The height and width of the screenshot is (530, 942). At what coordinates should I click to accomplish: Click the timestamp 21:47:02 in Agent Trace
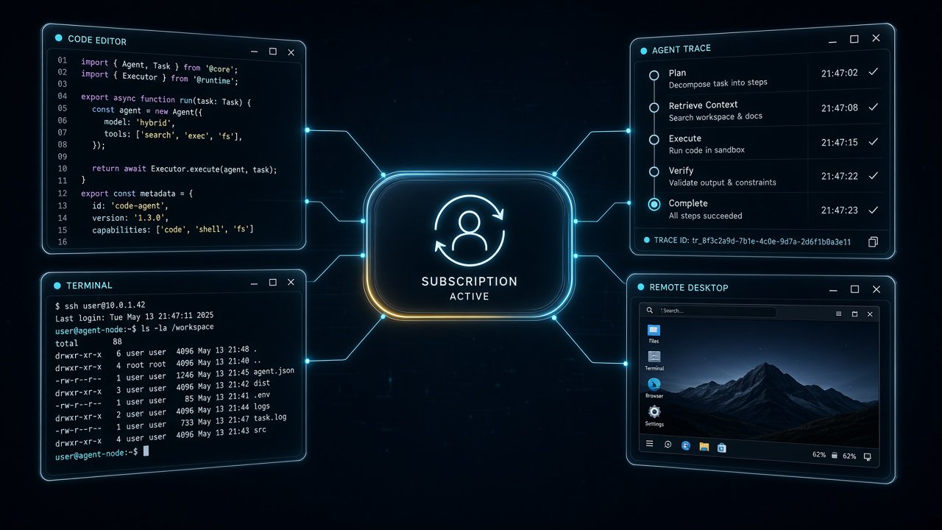(840, 73)
